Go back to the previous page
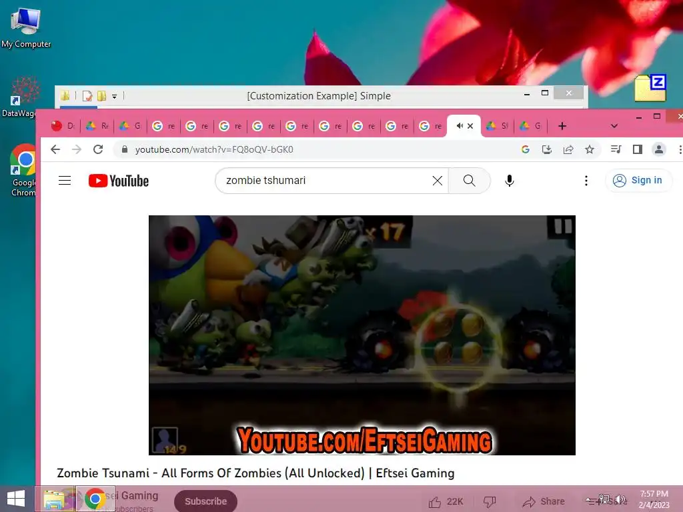 click(55, 150)
